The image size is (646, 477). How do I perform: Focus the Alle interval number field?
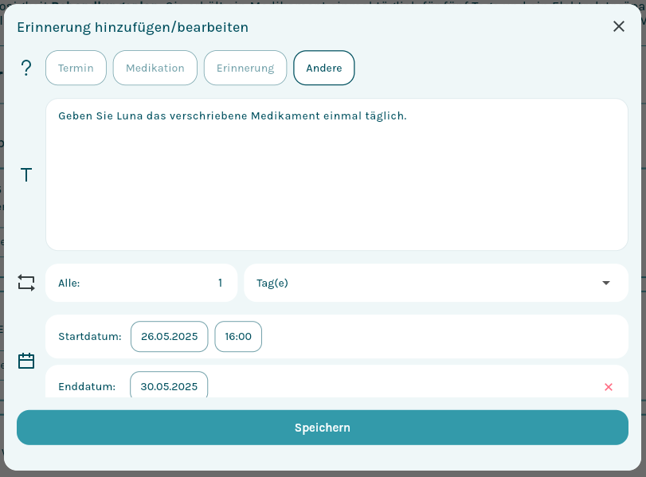pyautogui.click(x=159, y=283)
